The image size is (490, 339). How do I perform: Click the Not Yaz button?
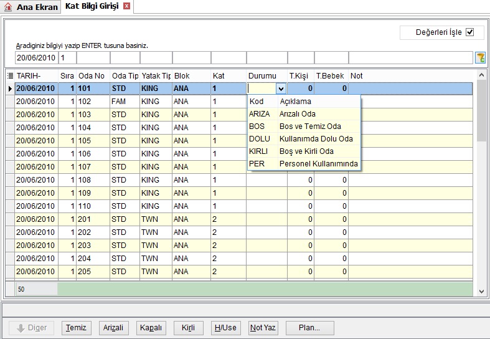coord(263,328)
